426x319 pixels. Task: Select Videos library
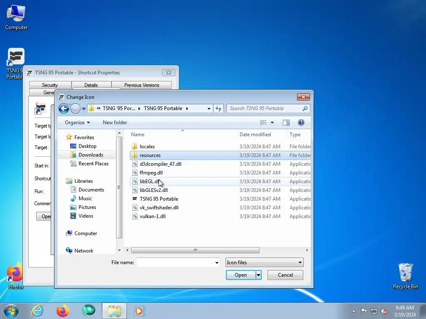[x=86, y=216]
